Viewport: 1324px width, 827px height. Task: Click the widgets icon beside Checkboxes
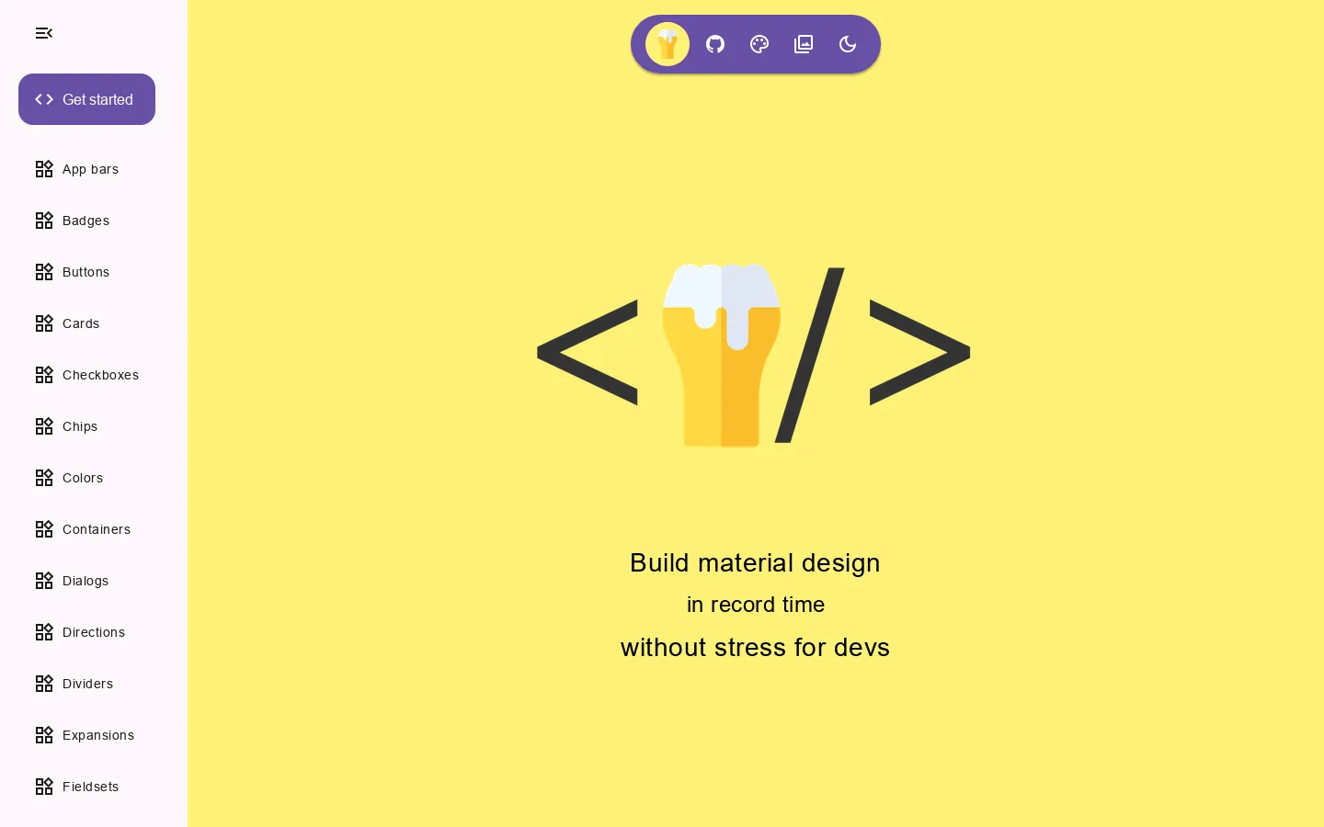(44, 375)
